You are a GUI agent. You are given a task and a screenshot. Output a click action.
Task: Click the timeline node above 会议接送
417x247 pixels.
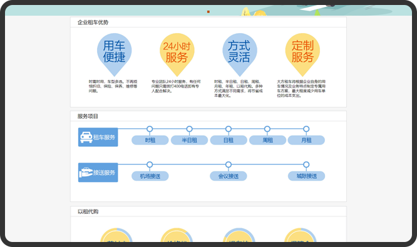pos(229,164)
